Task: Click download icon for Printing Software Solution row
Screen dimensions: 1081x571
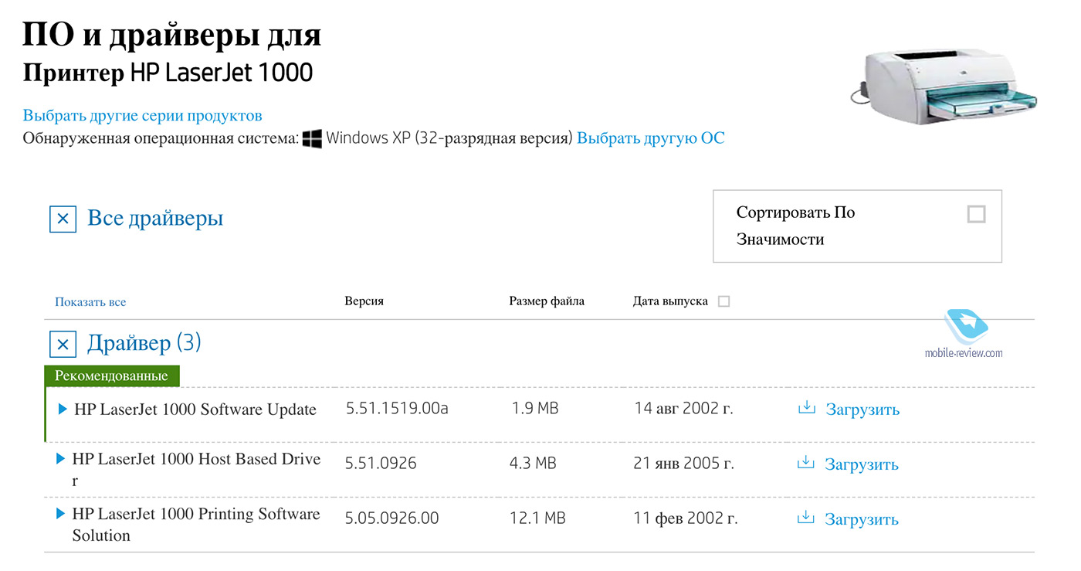Action: [x=805, y=517]
